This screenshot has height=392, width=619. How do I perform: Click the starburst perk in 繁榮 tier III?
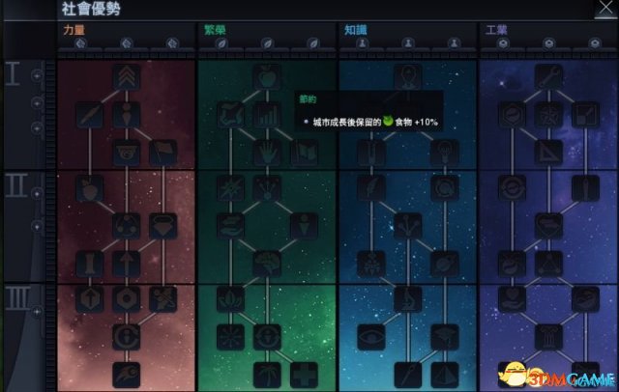coord(230,337)
